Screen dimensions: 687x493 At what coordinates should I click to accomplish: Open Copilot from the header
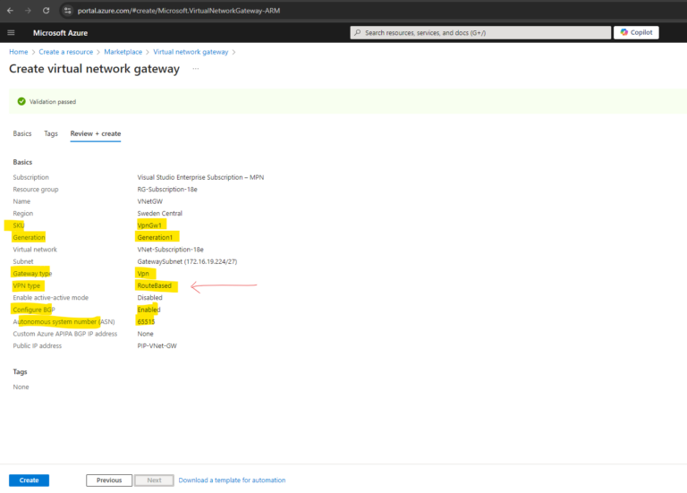[636, 32]
